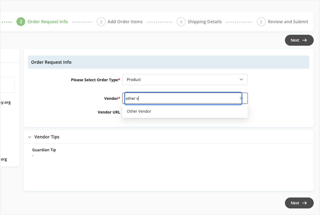Click the top Next button
The width and height of the screenshot is (320, 215).
coord(299,40)
